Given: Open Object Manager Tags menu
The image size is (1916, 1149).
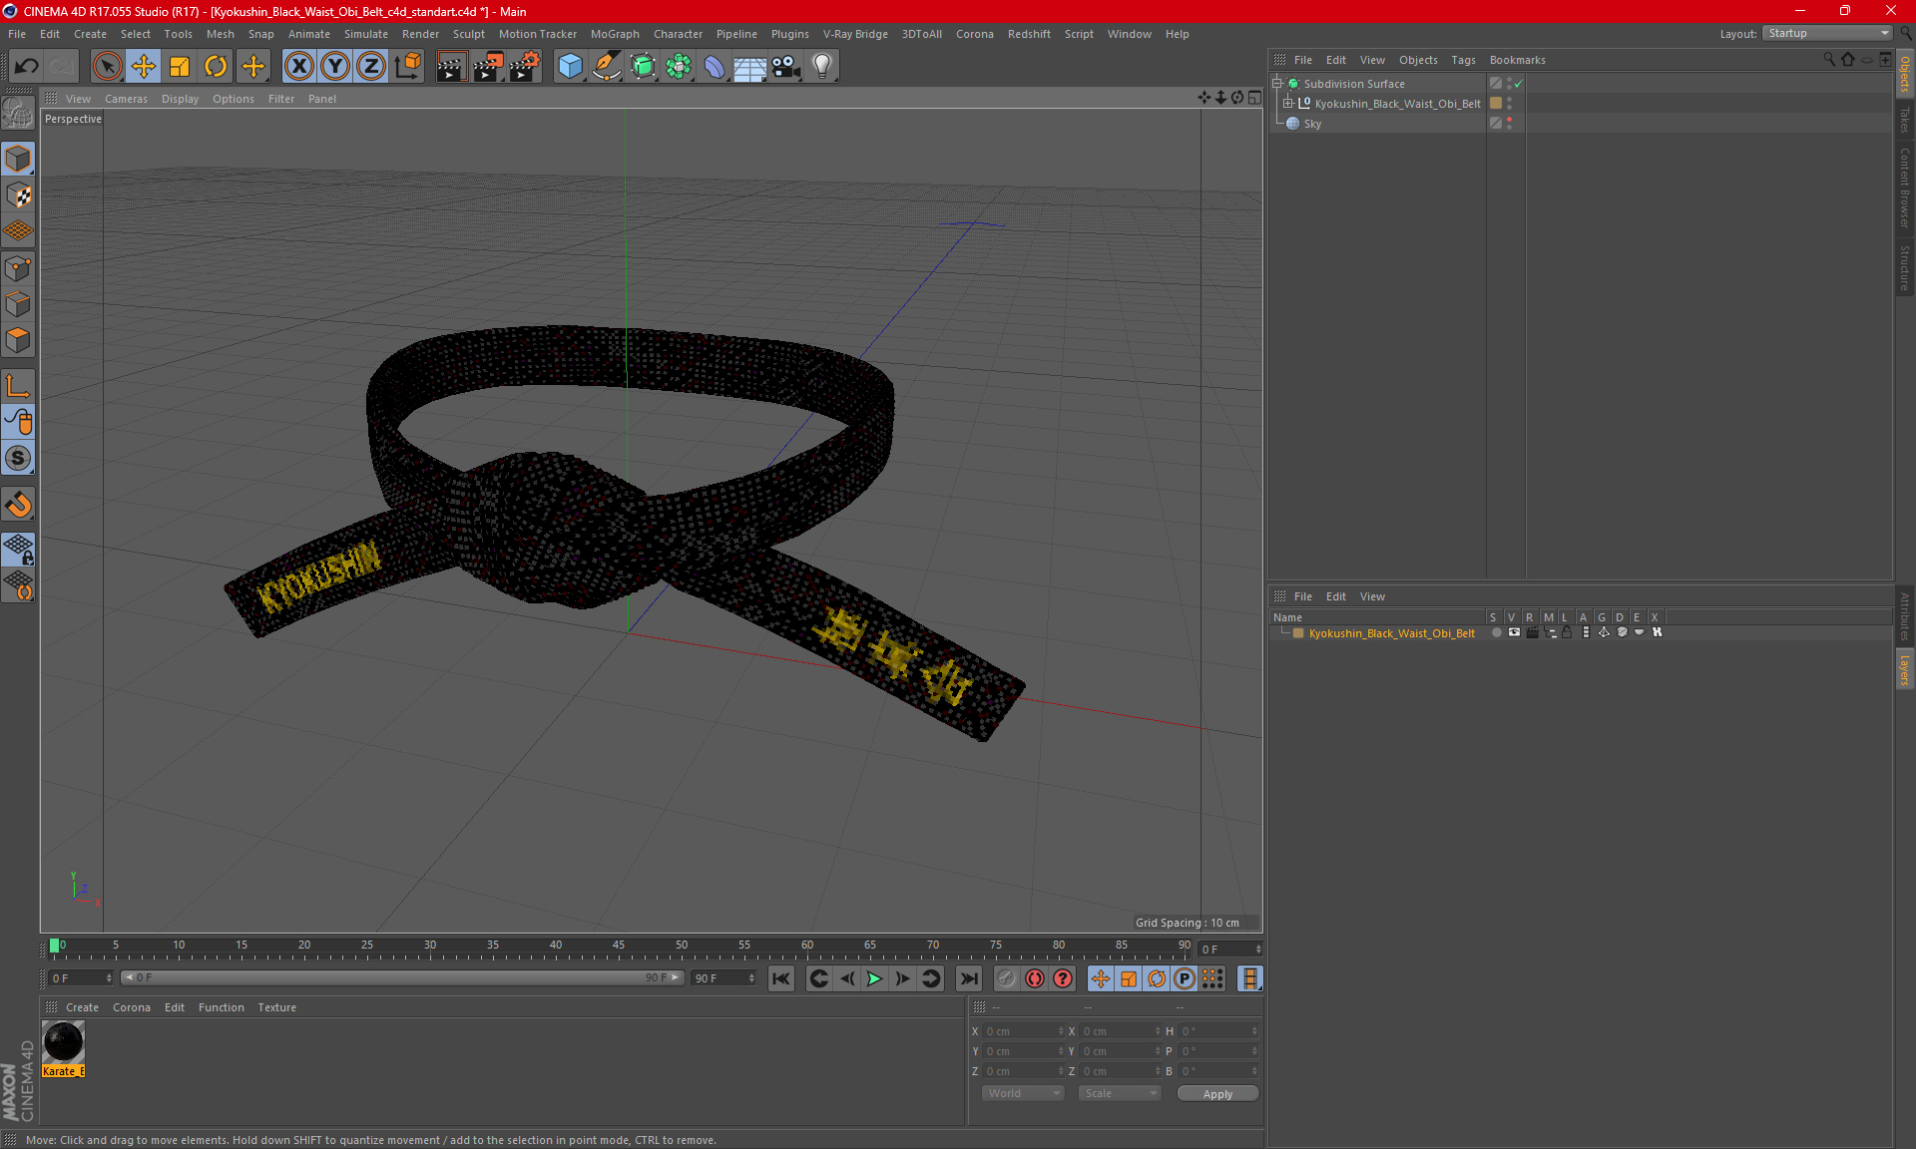Looking at the screenshot, I should 1463,60.
